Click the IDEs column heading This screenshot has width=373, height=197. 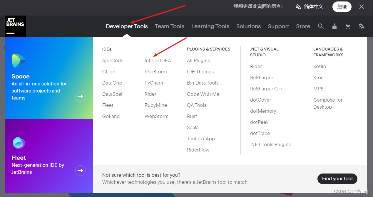coord(107,49)
